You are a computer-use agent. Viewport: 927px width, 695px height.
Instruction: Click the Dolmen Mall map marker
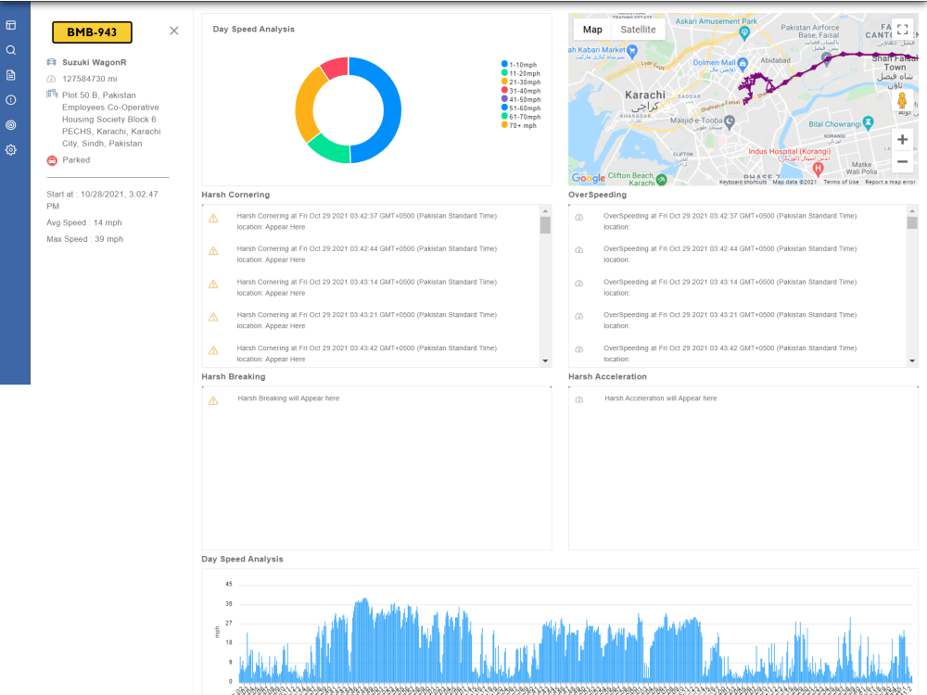(743, 63)
